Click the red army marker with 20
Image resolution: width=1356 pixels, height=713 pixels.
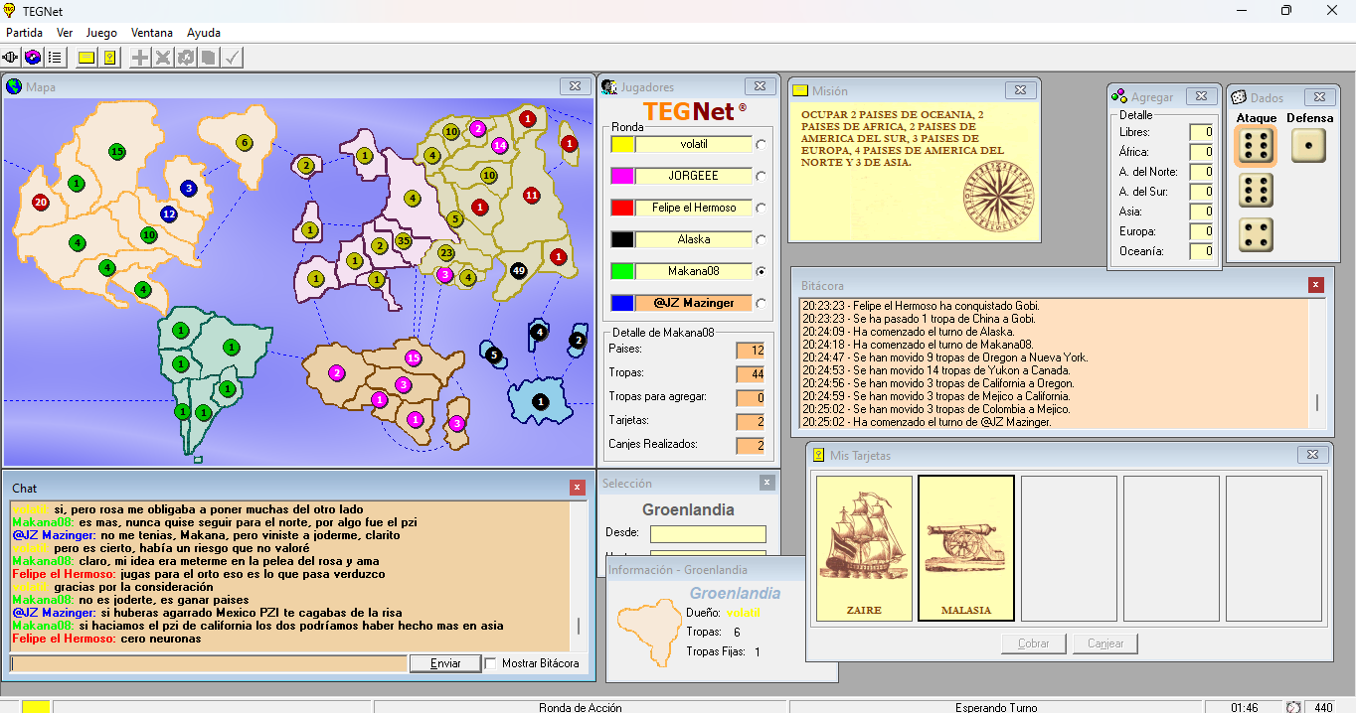(x=40, y=203)
